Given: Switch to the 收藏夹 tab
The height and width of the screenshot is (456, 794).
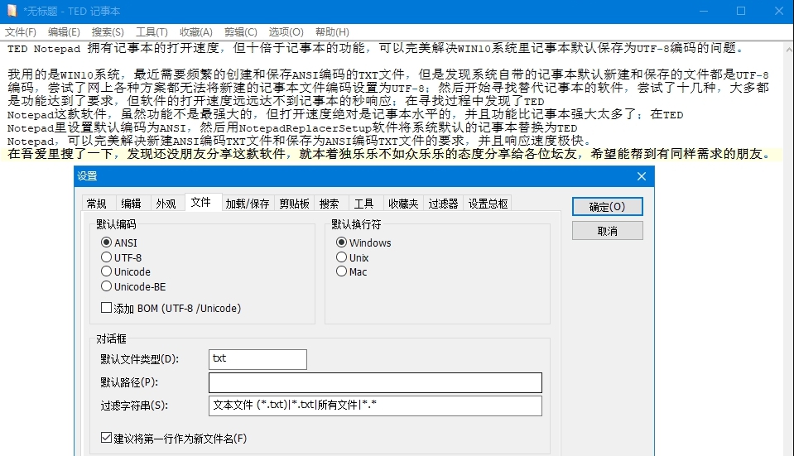Looking at the screenshot, I should click(x=403, y=204).
